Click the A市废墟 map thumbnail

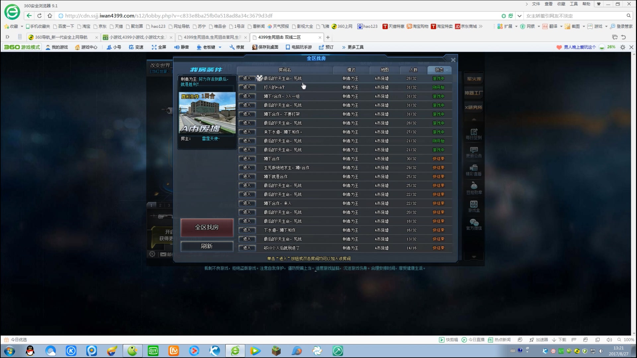207,113
